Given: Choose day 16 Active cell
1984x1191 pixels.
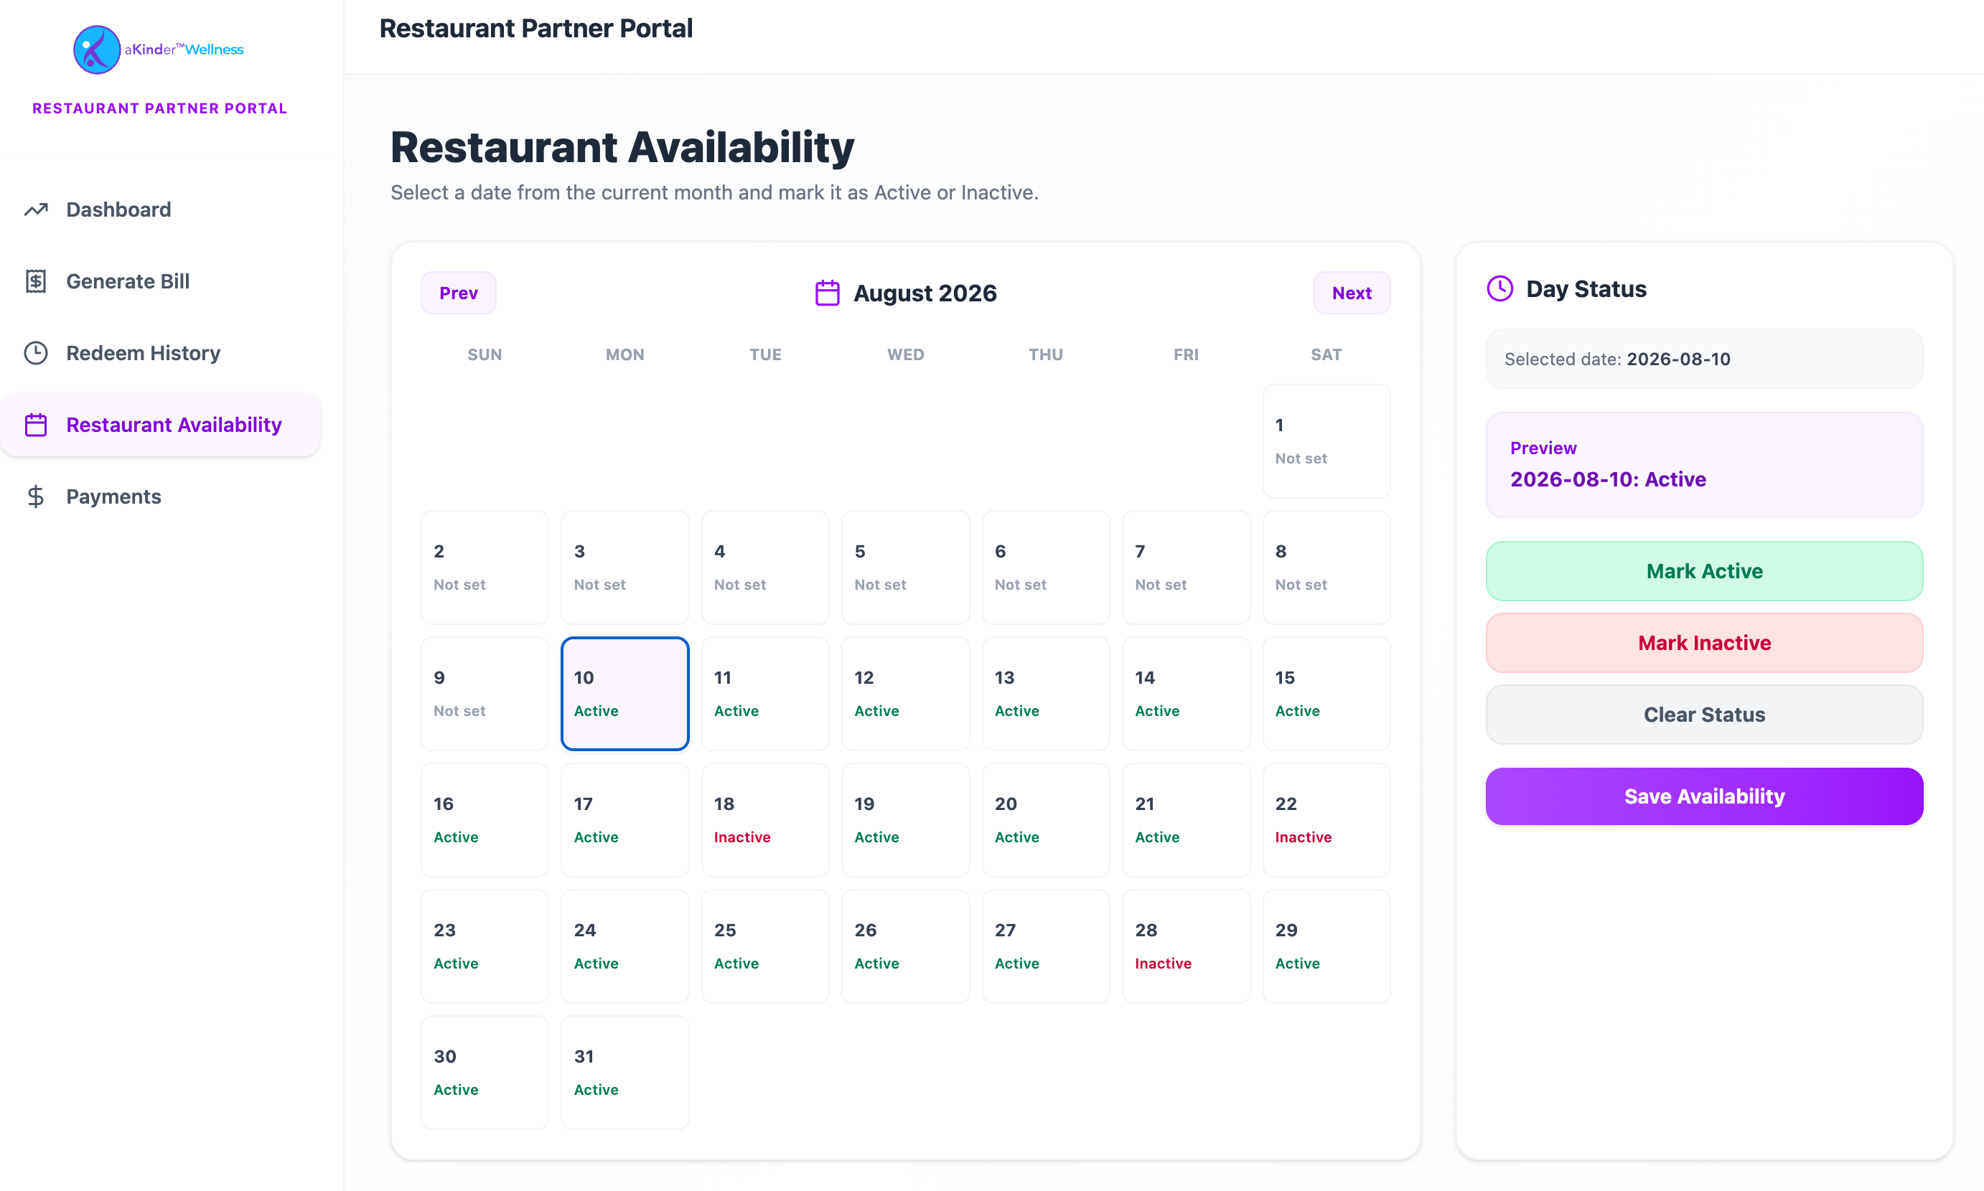Looking at the screenshot, I should click(485, 820).
